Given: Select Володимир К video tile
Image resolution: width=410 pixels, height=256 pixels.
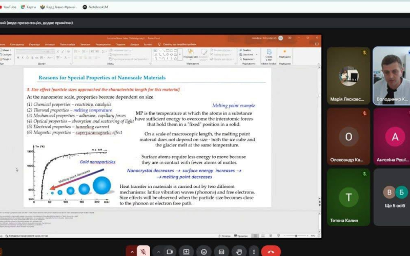Looking at the screenshot, I should [392, 76].
